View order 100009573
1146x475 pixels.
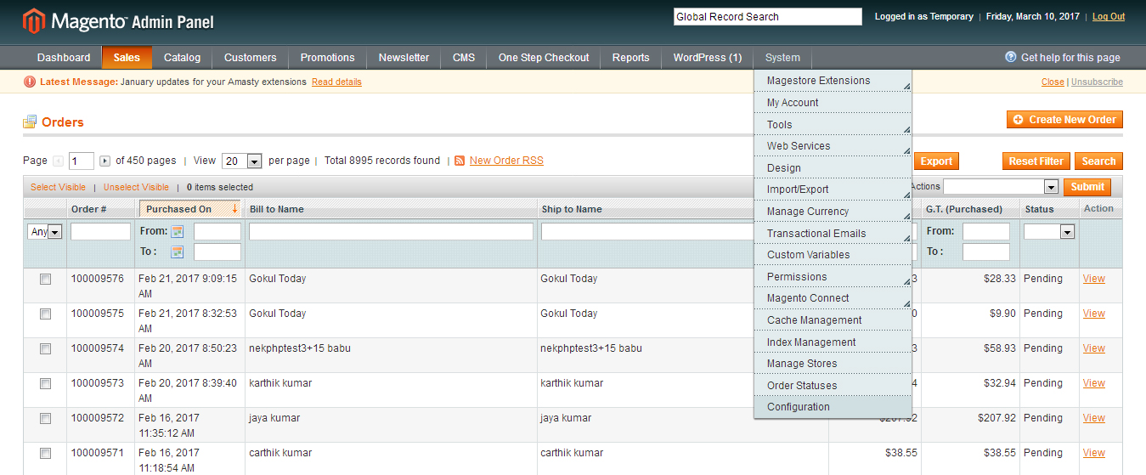[1094, 383]
